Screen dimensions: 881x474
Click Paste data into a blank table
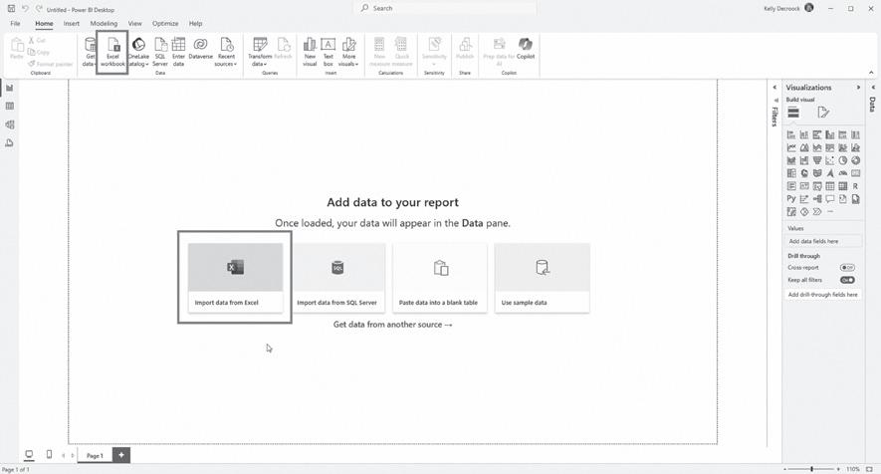[x=439, y=278]
